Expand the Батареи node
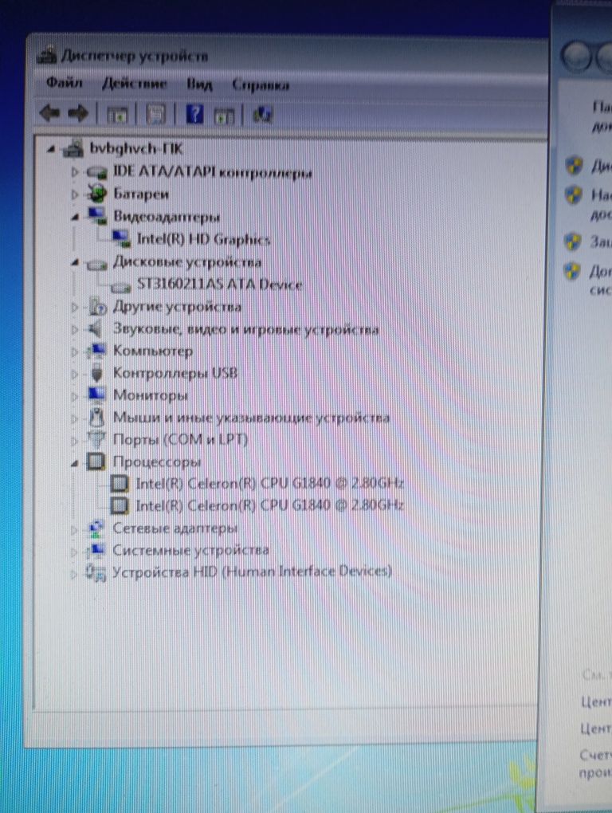Viewport: 612px width, 813px height. click(75, 194)
